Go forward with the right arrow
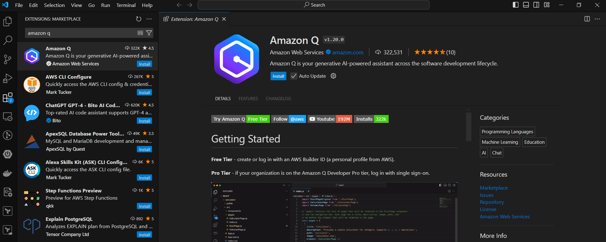Viewport: 606px width, 242px height. pyautogui.click(x=189, y=5)
